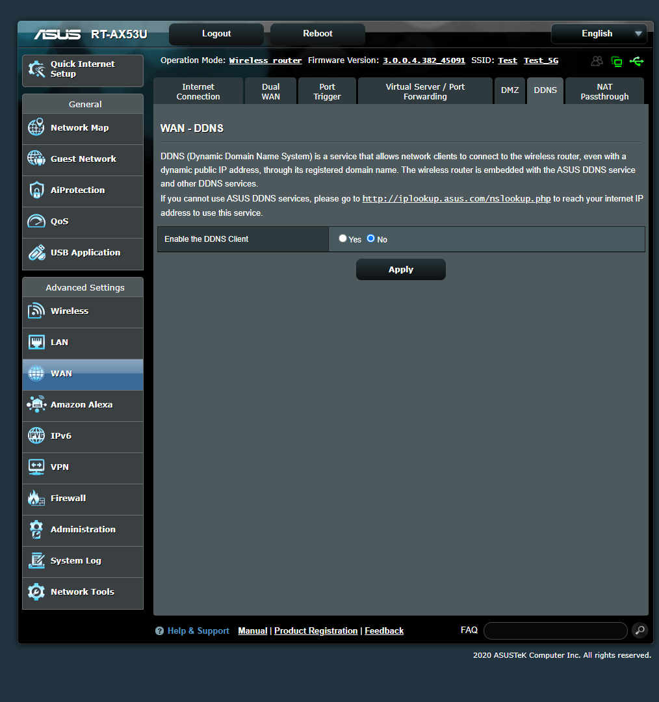Click the Quick Internet Setup wand icon
The height and width of the screenshot is (702, 659).
pos(36,69)
